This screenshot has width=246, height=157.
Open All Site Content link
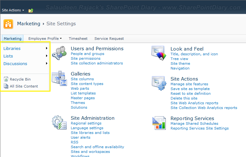tap(24, 86)
